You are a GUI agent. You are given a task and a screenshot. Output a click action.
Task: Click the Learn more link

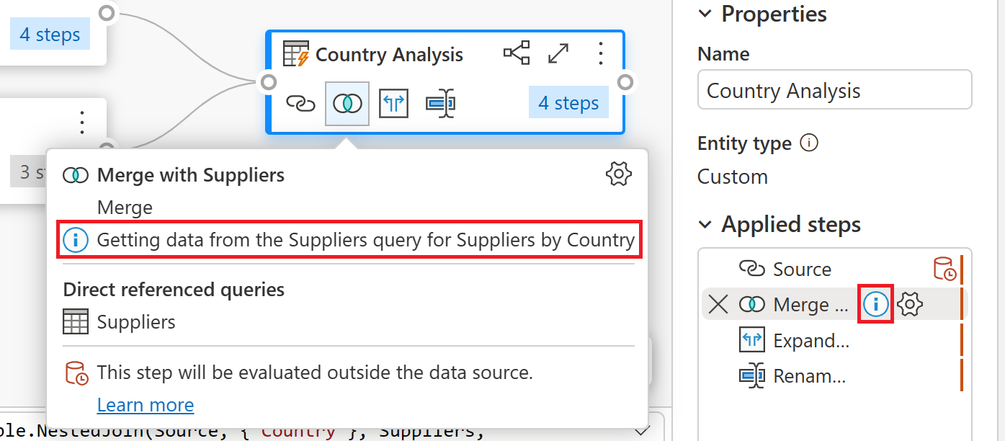[x=145, y=404]
